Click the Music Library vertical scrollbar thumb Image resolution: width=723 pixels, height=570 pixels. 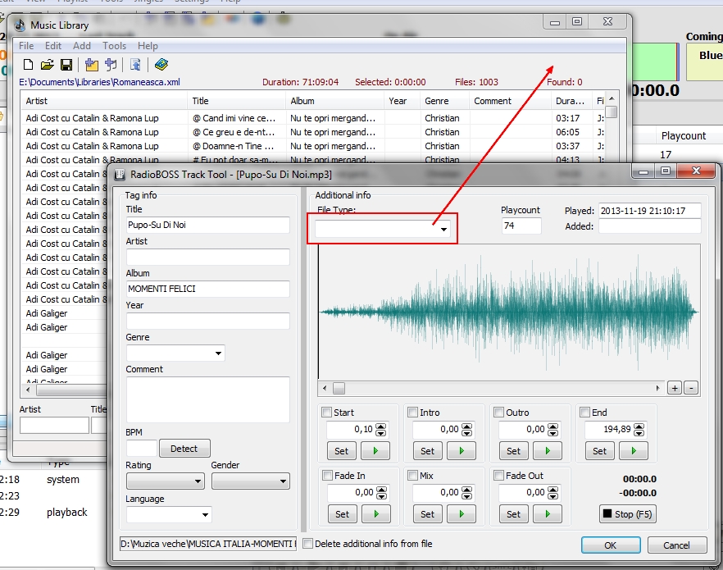tap(612, 112)
